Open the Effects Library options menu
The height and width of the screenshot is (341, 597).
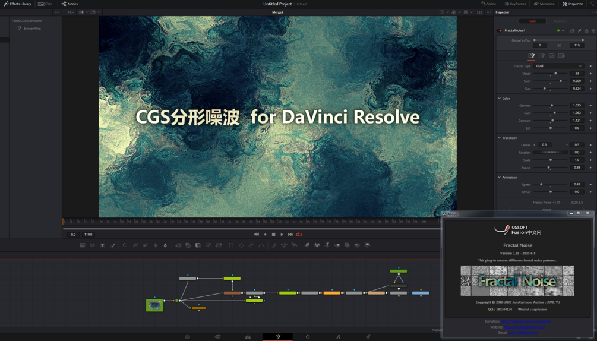[x=57, y=12]
